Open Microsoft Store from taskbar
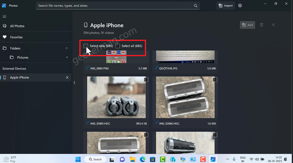The image size is (293, 163). [x=152, y=159]
